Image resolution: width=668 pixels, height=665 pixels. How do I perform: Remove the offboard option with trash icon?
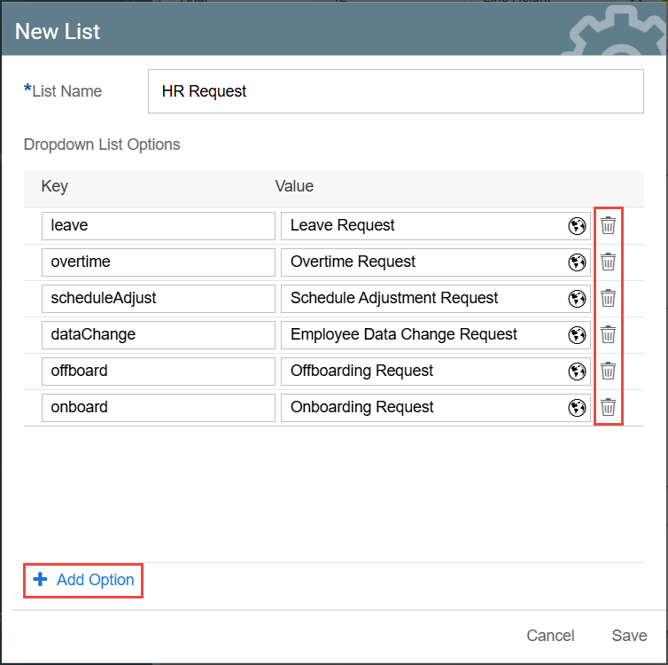[608, 371]
